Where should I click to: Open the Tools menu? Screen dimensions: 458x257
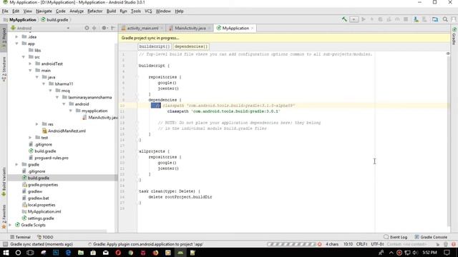[136, 11]
